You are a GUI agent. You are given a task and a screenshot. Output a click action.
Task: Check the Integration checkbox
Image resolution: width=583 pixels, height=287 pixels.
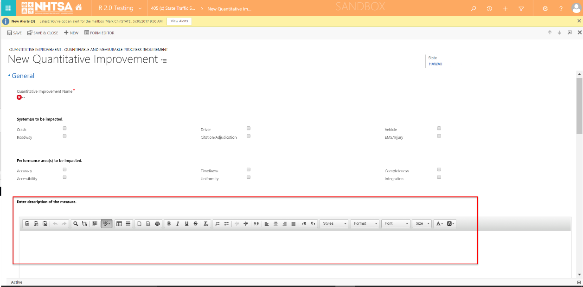pos(439,177)
